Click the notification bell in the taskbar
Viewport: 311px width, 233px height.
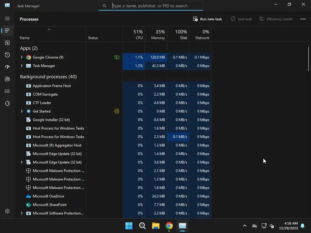(303, 226)
